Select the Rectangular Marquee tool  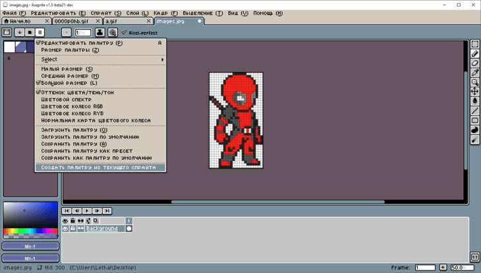(x=474, y=44)
